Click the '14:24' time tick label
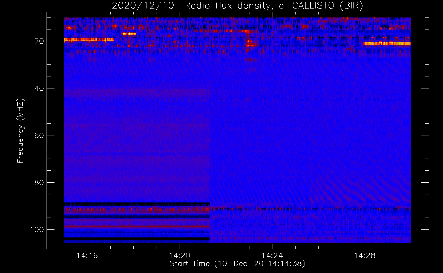The width and height of the screenshot is (443, 273). pyautogui.click(x=272, y=256)
